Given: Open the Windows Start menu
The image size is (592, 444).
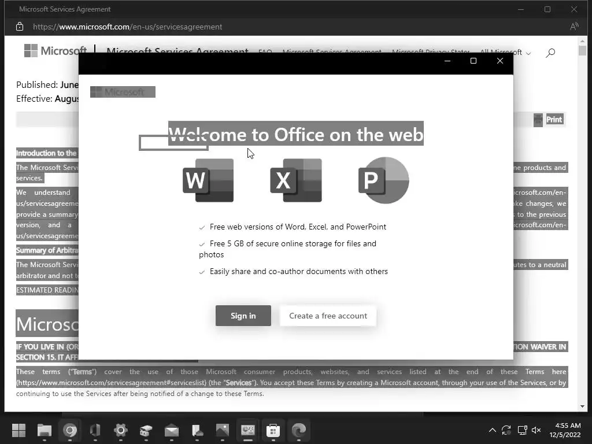Looking at the screenshot, I should 18,430.
